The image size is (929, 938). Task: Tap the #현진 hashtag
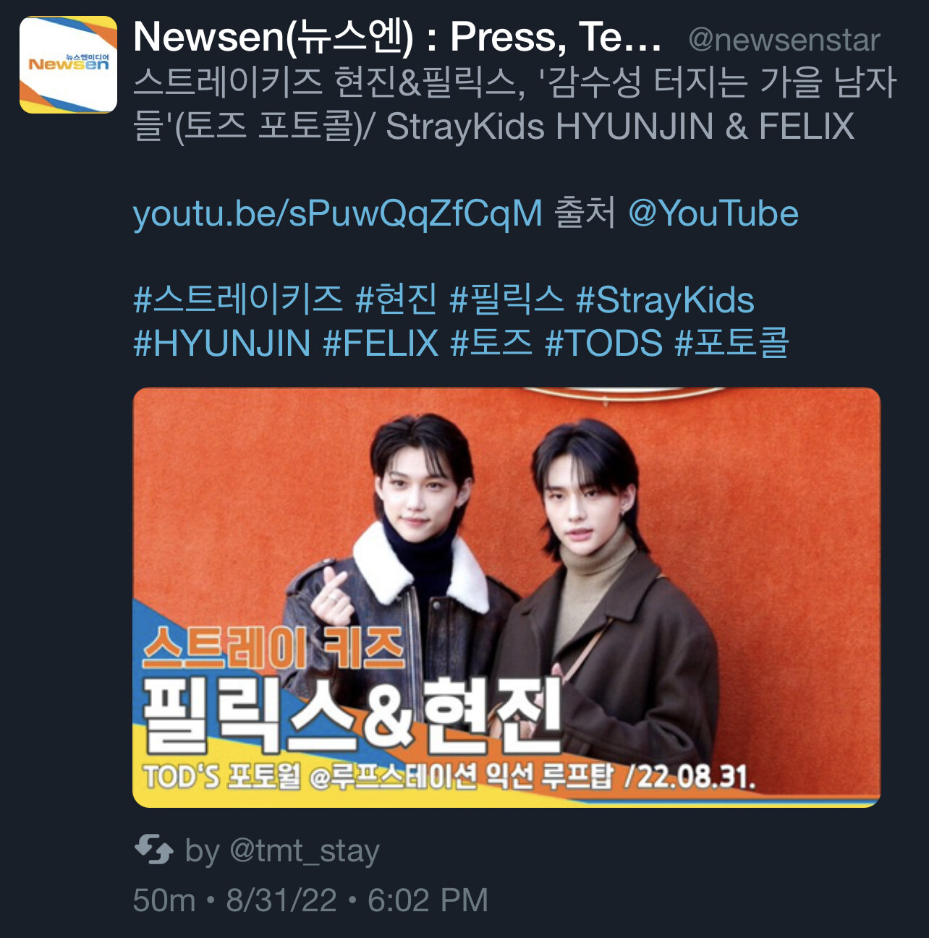[x=396, y=299]
